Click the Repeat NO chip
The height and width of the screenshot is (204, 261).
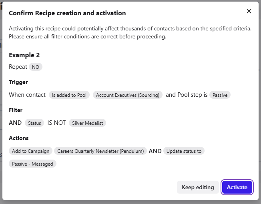pos(36,67)
